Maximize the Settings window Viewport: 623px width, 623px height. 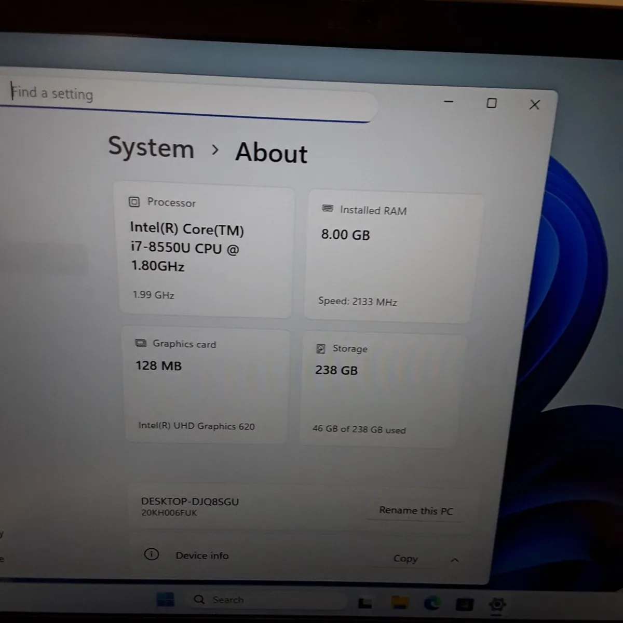[491, 103]
